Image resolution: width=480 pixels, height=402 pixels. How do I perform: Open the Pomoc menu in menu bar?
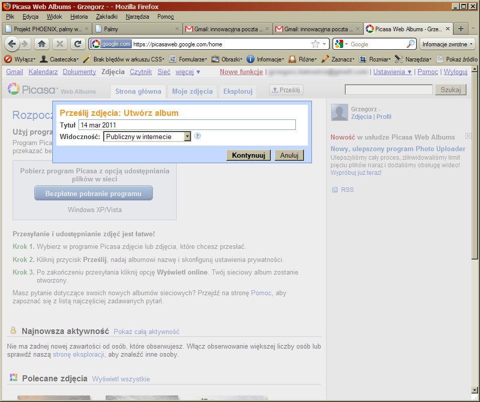click(166, 17)
